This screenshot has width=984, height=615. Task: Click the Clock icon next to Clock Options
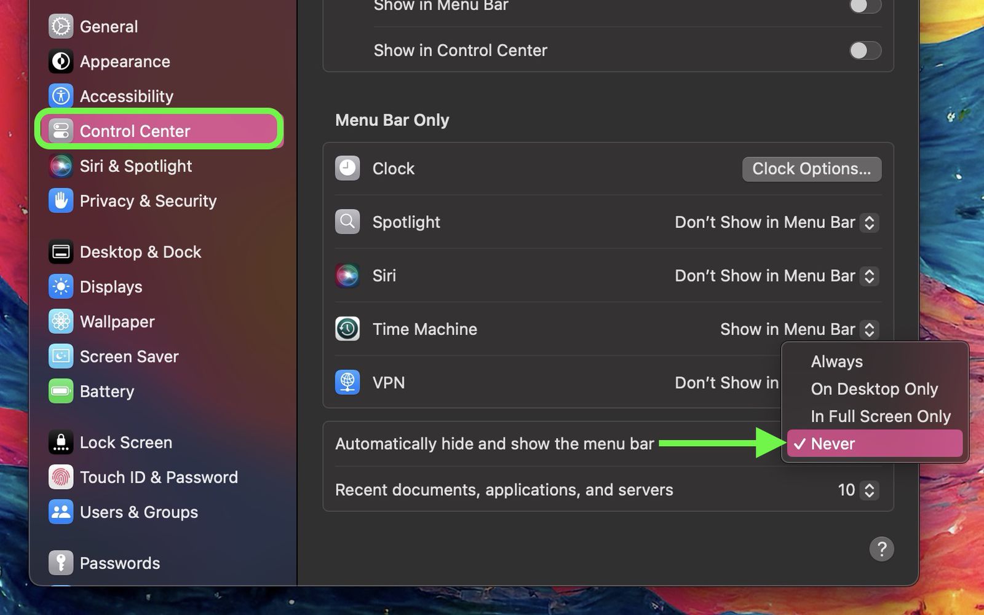pyautogui.click(x=347, y=168)
